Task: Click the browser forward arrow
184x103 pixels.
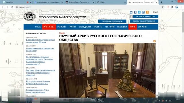Action: (7, 7)
